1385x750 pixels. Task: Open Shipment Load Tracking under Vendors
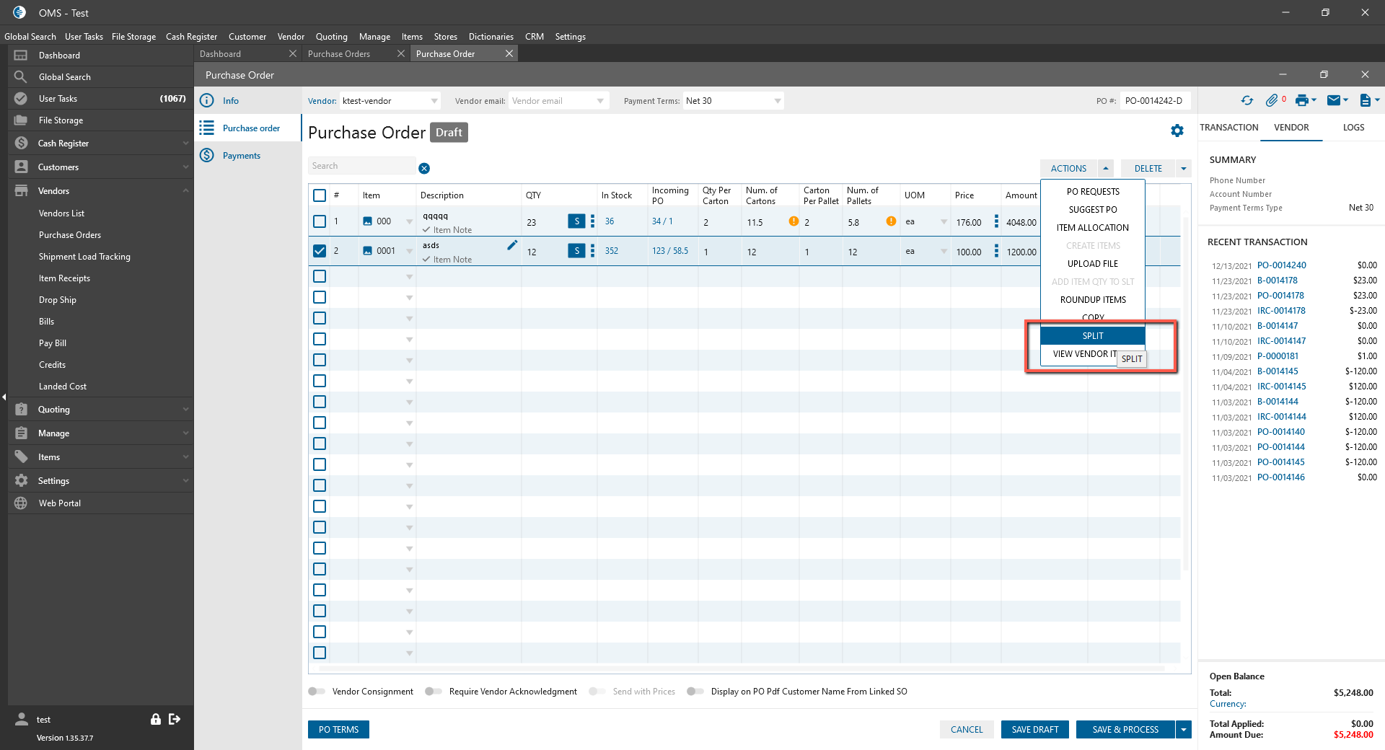click(x=84, y=257)
